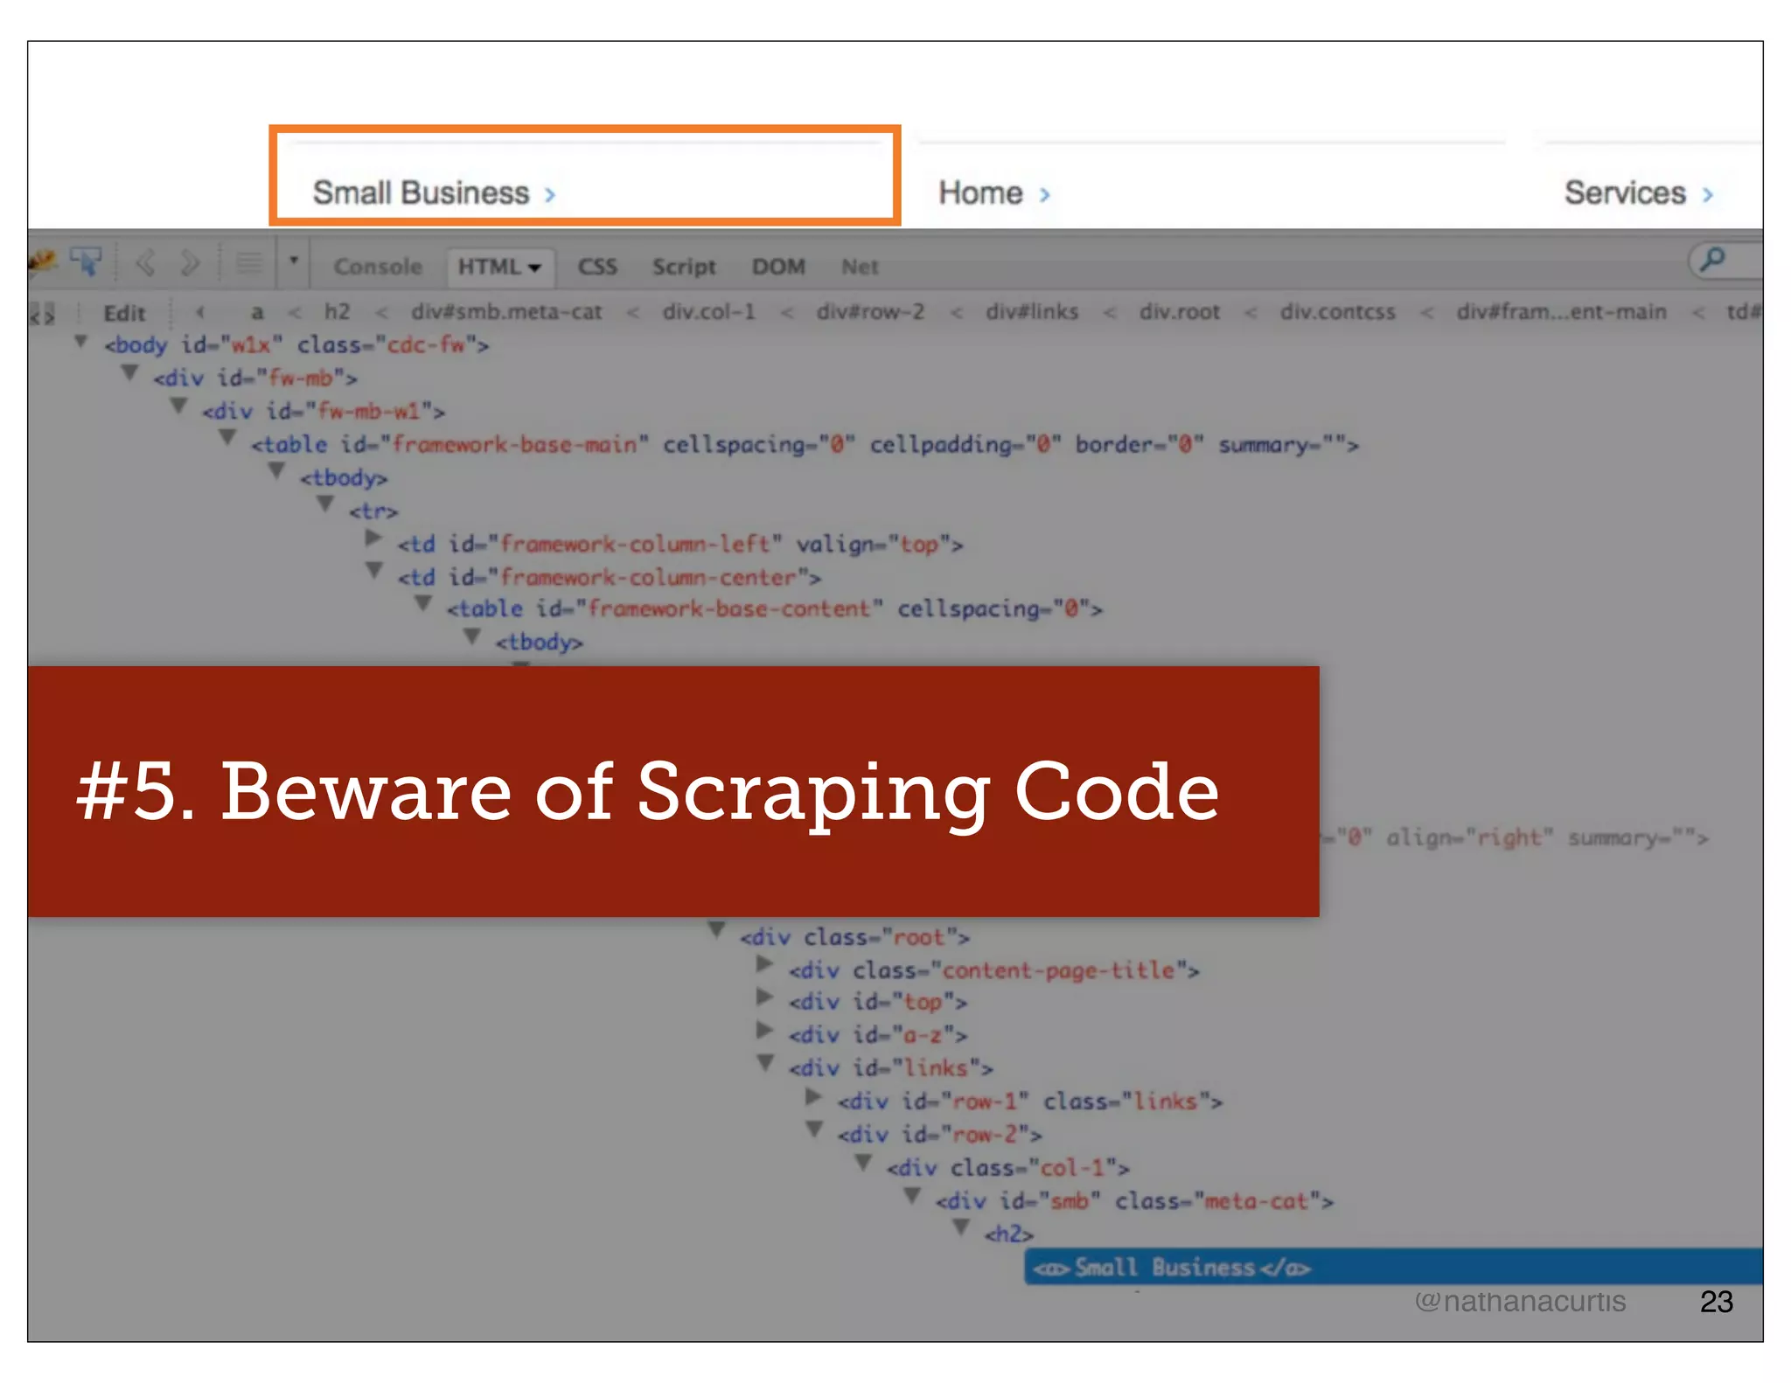This screenshot has height=1383, width=1791.
Task: Expand the td framework-column-left node
Action: coord(373,538)
